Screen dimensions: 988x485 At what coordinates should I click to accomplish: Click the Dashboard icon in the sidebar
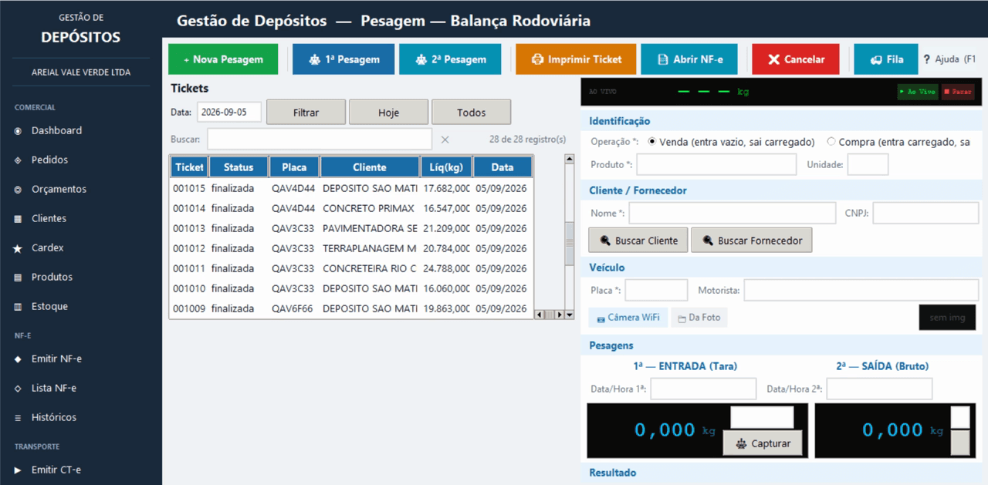[18, 131]
